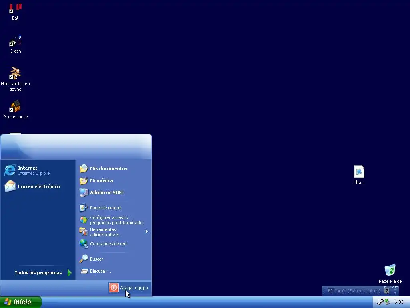Open Admin on SURI computer entry
Viewport: 410px width, 308px height.
tap(114, 192)
